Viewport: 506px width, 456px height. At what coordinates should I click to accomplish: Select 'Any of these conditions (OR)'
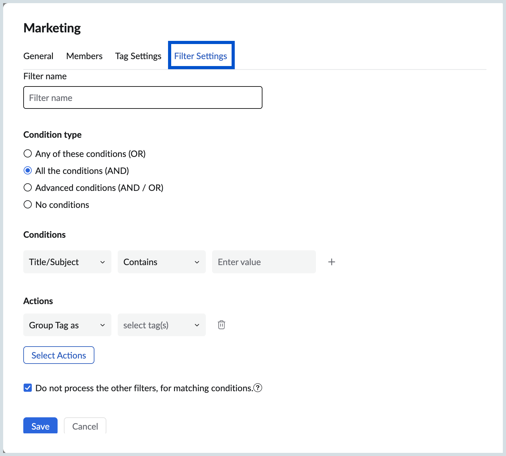(28, 154)
